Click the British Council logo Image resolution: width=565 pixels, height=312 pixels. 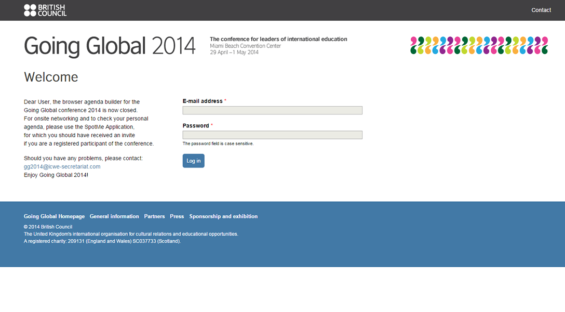pos(45,10)
